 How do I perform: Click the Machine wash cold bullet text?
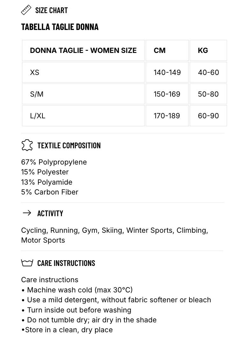coord(80,290)
